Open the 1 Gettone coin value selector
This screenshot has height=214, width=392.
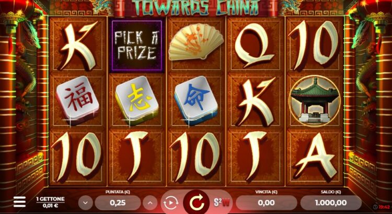click(51, 203)
